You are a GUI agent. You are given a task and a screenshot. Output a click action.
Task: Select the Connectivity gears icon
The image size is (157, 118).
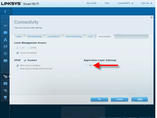pos(5,77)
